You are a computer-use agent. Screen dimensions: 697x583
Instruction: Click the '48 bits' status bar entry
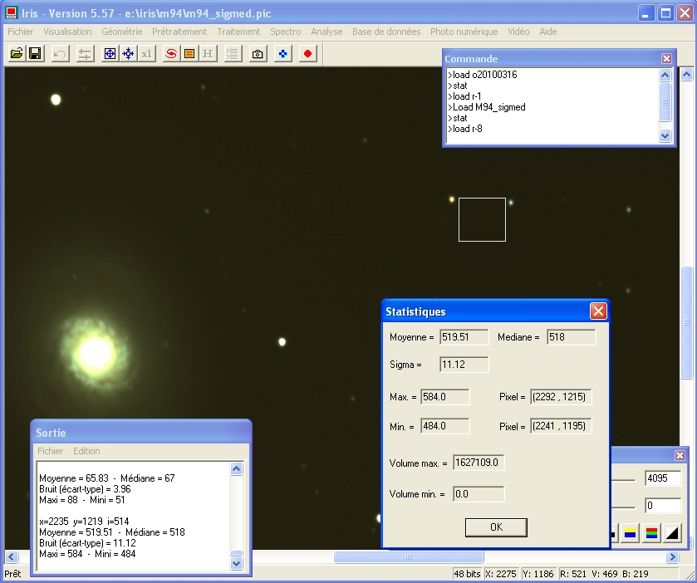click(467, 574)
